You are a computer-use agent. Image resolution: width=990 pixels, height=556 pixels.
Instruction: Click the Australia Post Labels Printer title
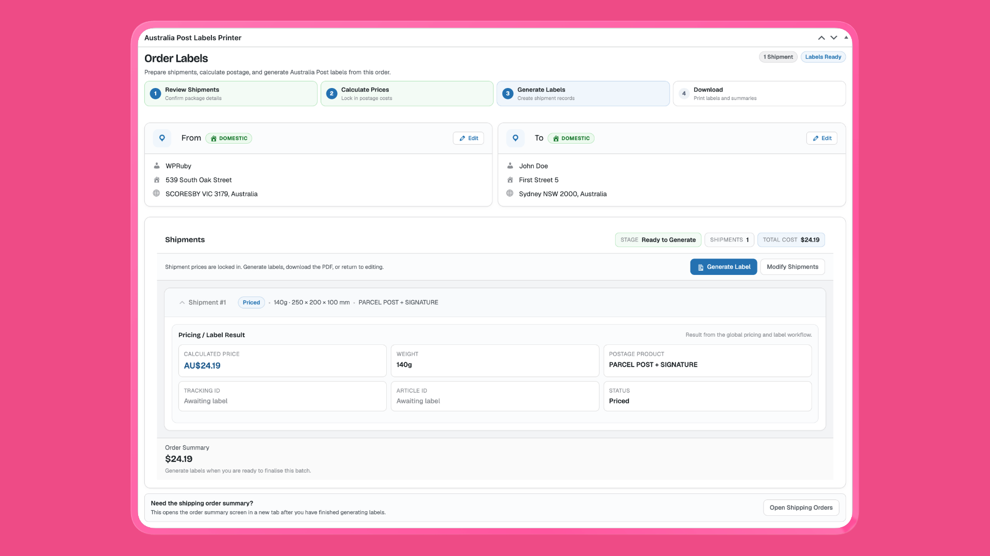click(x=193, y=38)
